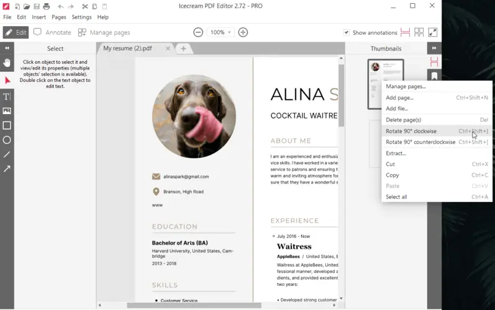Viewport: 495px width, 310px height.
Task: Choose Rotate 90° clockwise
Action: click(x=437, y=131)
